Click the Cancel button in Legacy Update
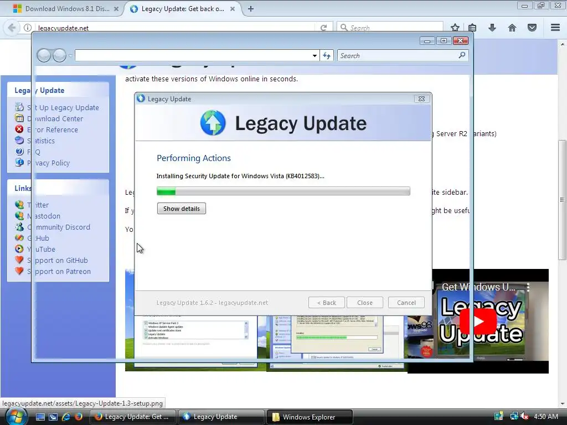 tap(406, 303)
